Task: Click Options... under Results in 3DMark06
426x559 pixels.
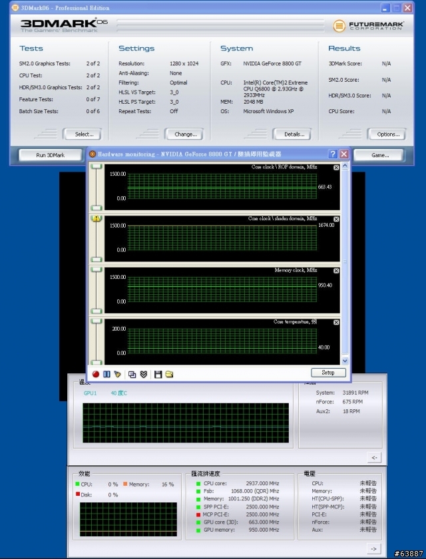Action: [x=388, y=134]
